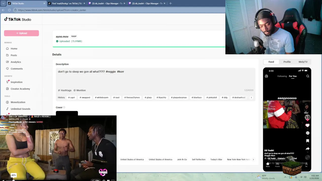Select the #gtarp history hashtag
This screenshot has width=322, height=181.
click(x=148, y=98)
